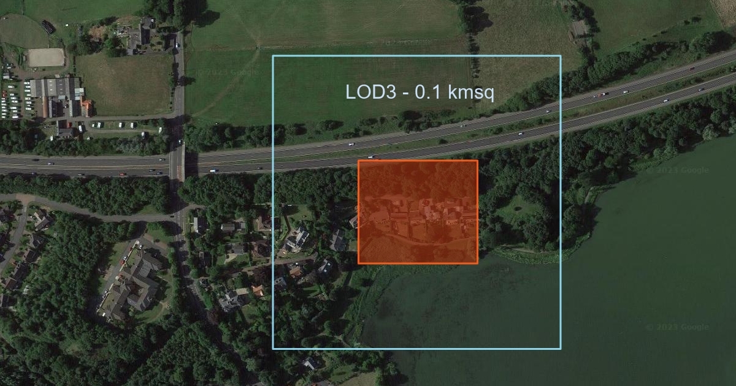The image size is (736, 386).
Task: Select the LOD3 - 0.1 kmsq label
Action: (420, 93)
